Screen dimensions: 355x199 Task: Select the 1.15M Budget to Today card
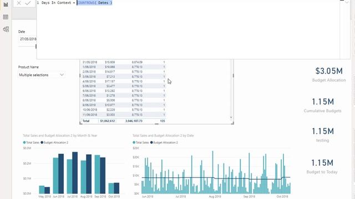[x=322, y=166]
